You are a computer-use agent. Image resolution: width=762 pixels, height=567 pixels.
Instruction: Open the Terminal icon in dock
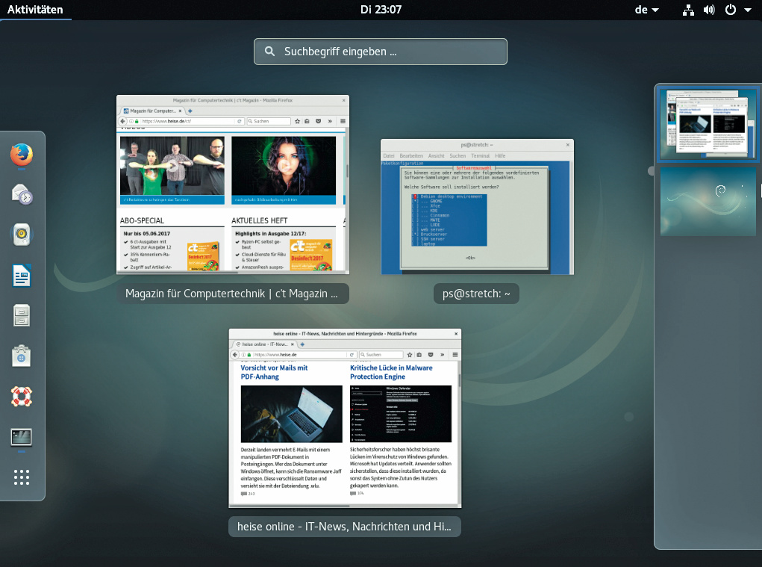(22, 437)
